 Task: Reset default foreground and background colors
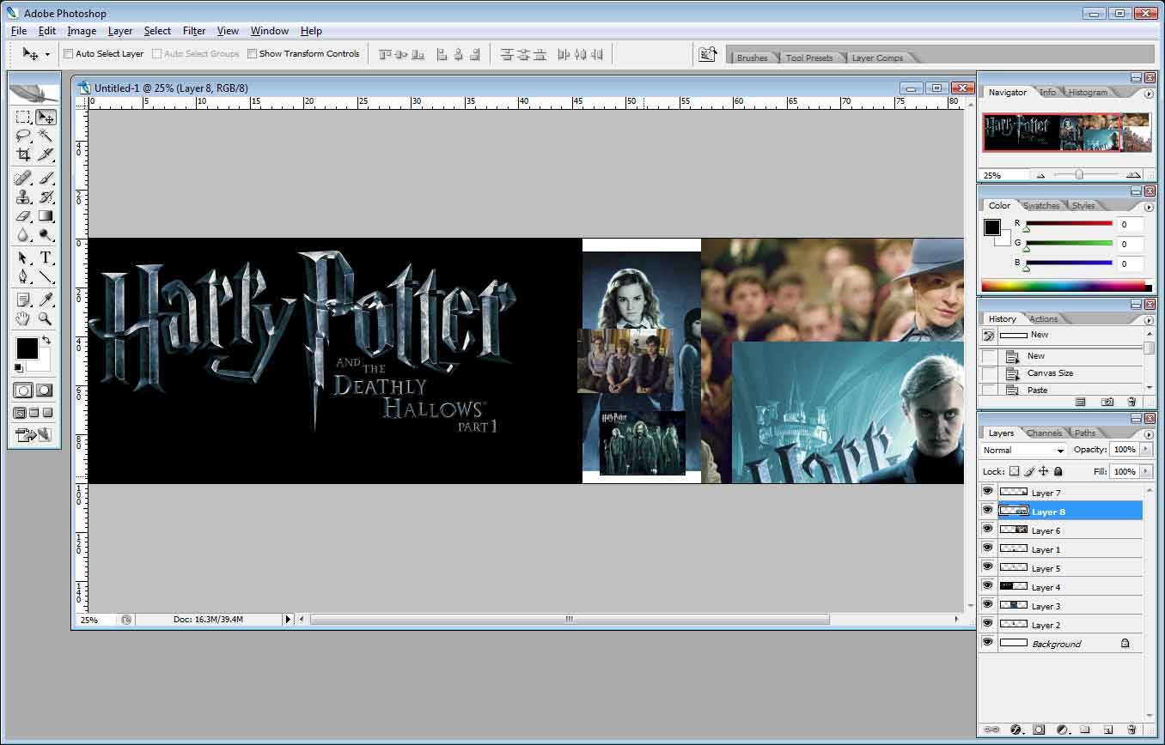(19, 368)
